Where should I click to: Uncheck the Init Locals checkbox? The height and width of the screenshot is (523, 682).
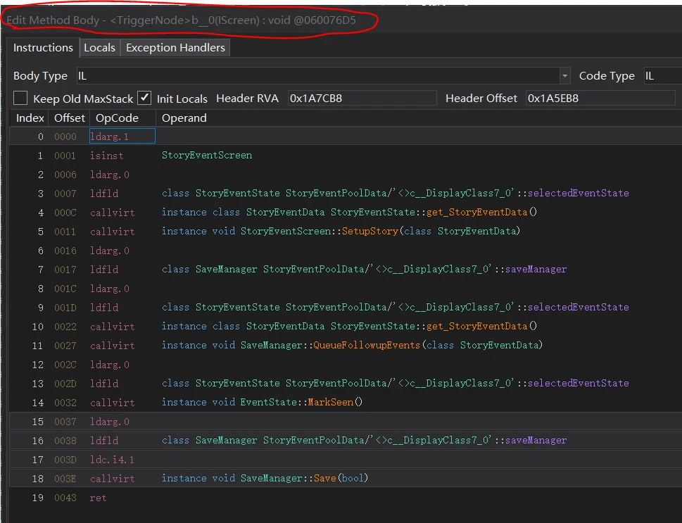point(144,98)
